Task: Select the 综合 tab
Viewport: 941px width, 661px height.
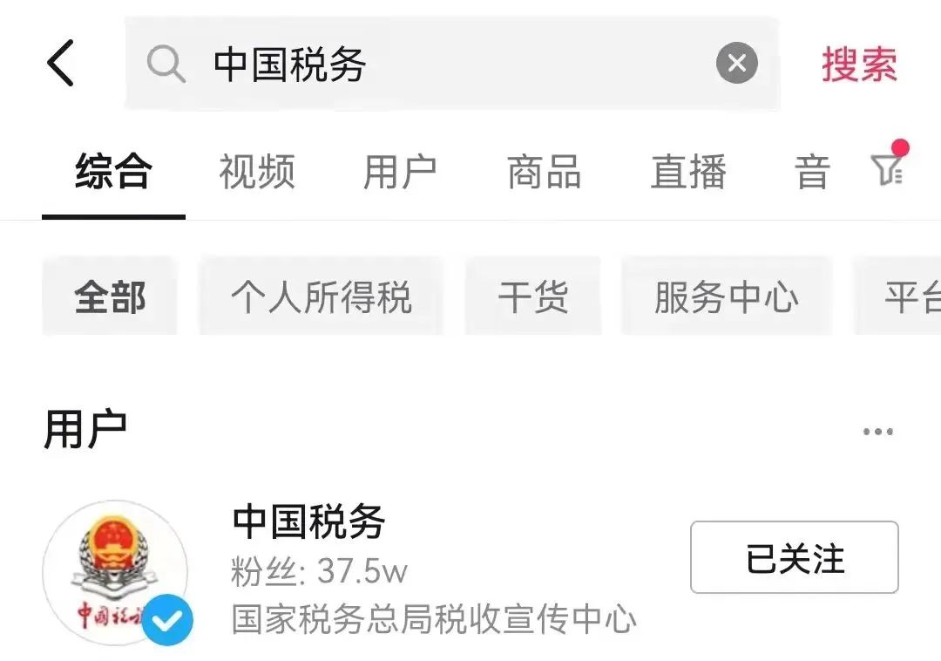Action: pos(113,172)
